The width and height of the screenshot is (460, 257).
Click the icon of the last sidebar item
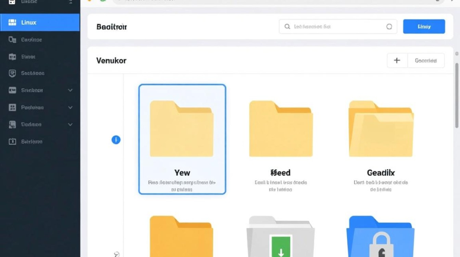[12, 142]
